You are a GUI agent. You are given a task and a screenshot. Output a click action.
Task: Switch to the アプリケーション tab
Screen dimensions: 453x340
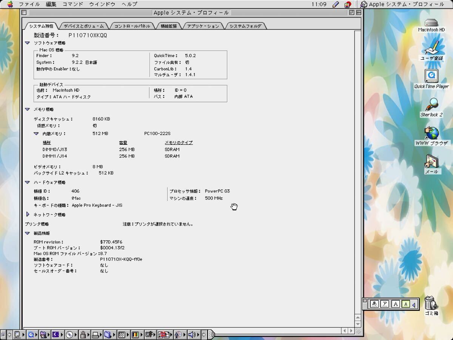203,26
